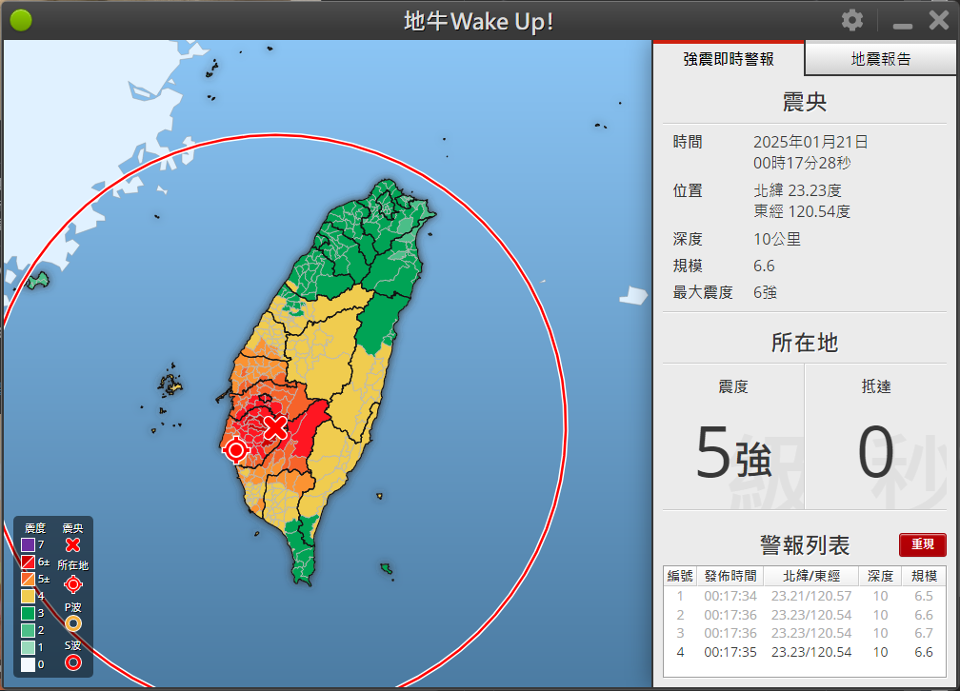
Task: Click the 所在地 target icon in legend
Action: 72,584
